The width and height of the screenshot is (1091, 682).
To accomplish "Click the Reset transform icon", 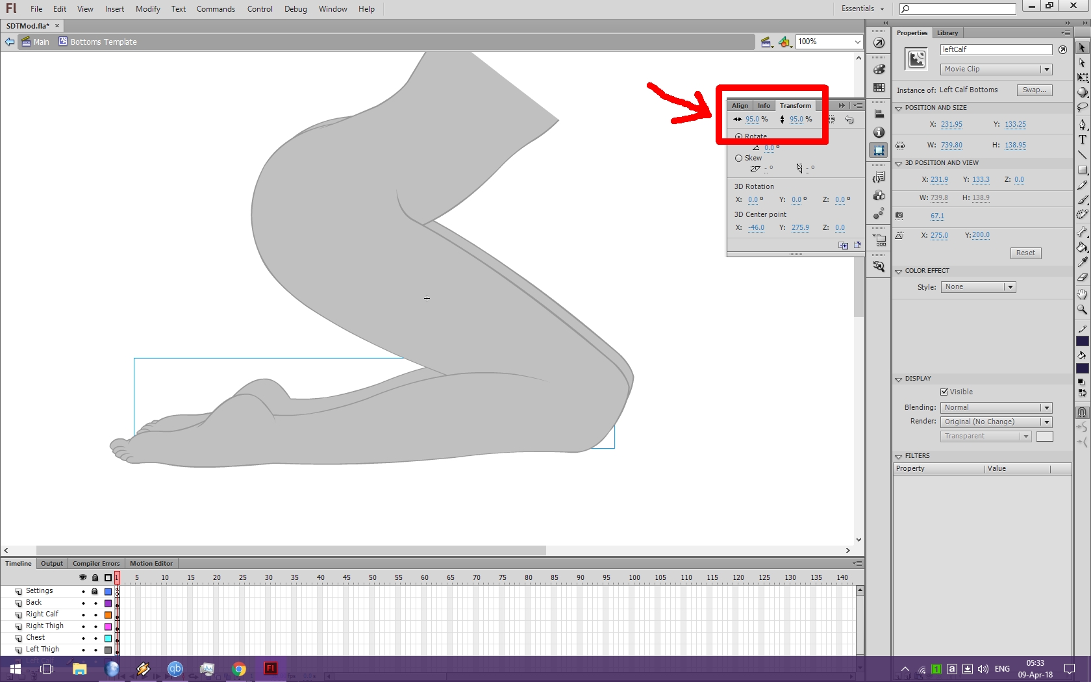I will tap(849, 120).
